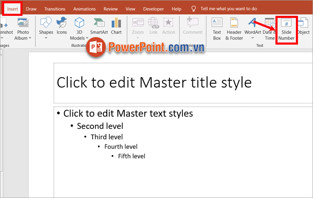Open the Photo Album tool
313x198 pixels.
tap(23, 29)
